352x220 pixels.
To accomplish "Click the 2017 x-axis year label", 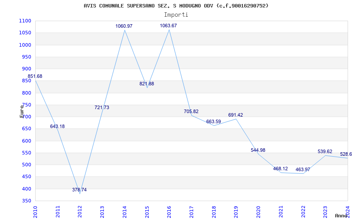I will [x=191, y=212].
